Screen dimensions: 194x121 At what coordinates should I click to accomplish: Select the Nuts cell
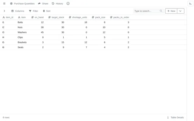point(20,27)
